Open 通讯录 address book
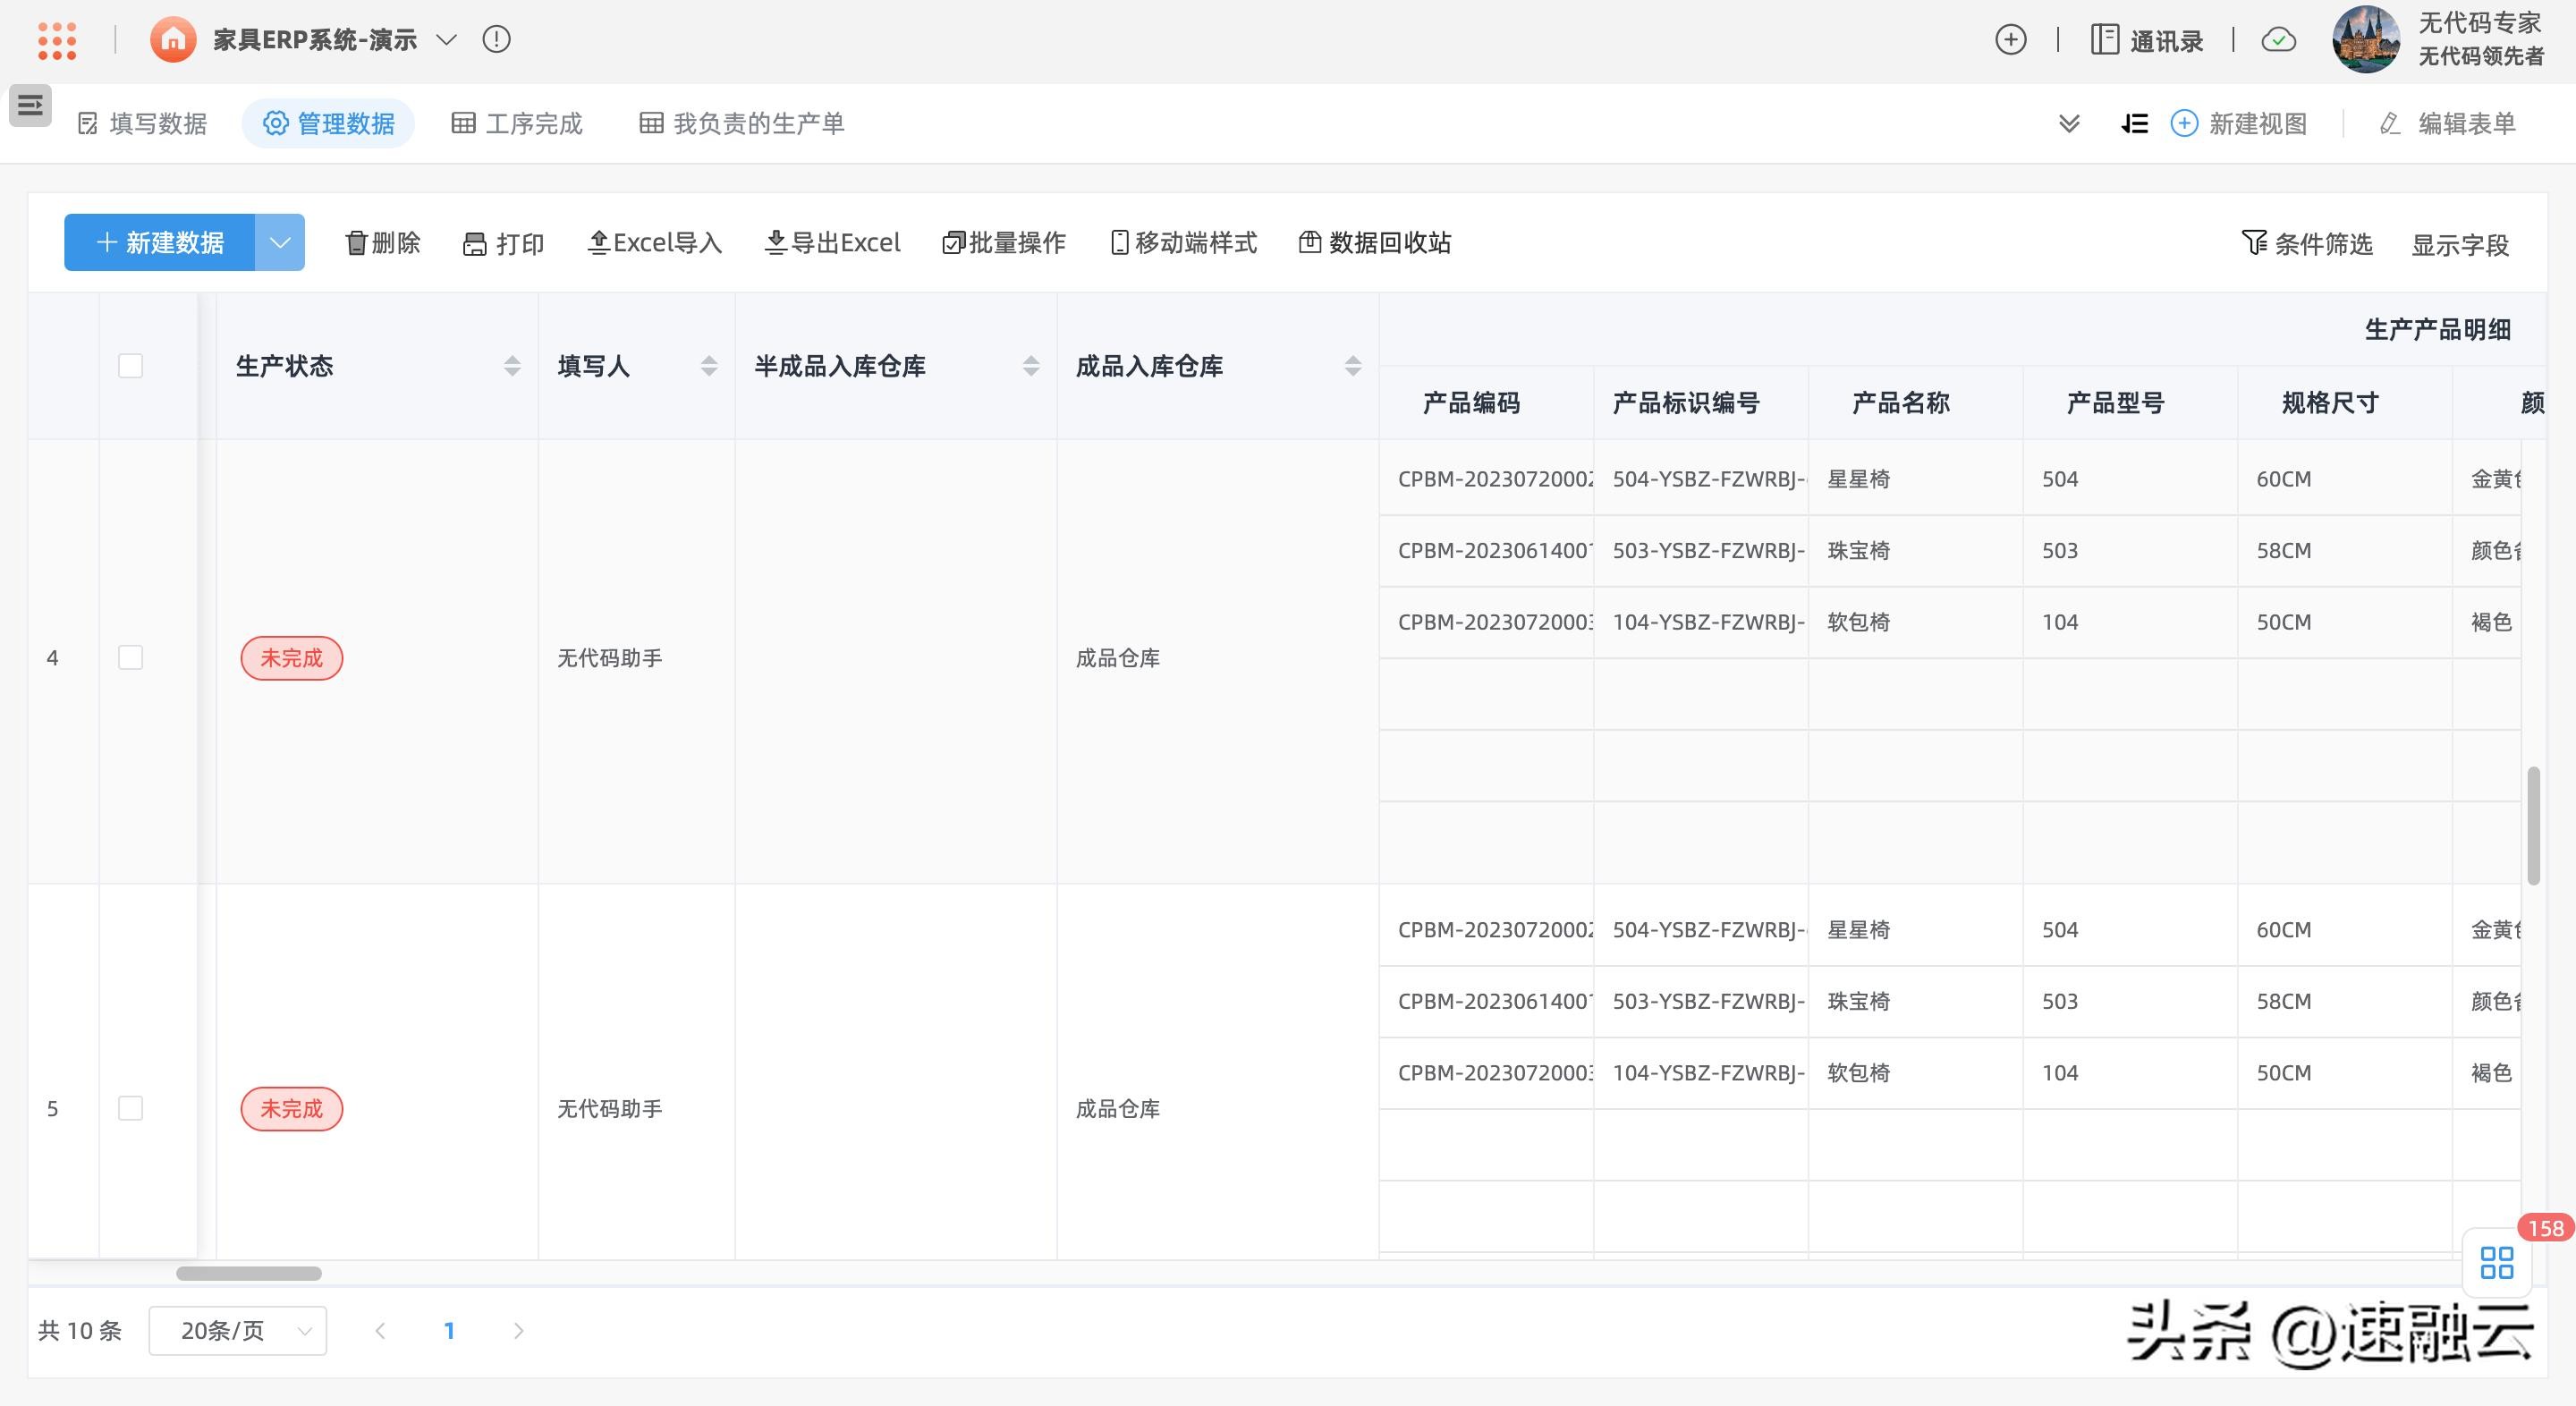This screenshot has height=1406, width=2576. [x=2147, y=40]
